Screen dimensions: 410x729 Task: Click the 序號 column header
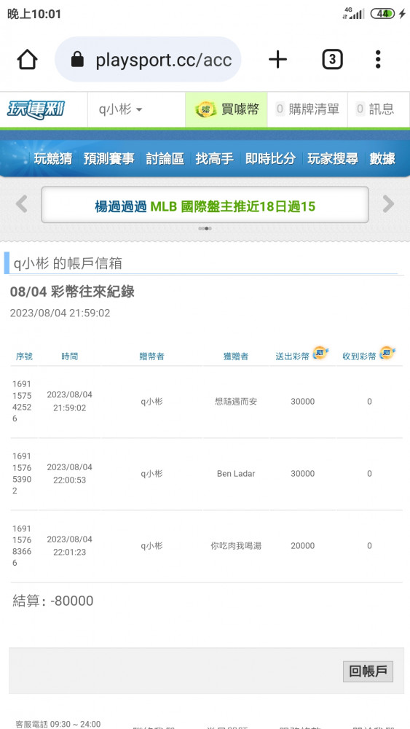(24, 356)
